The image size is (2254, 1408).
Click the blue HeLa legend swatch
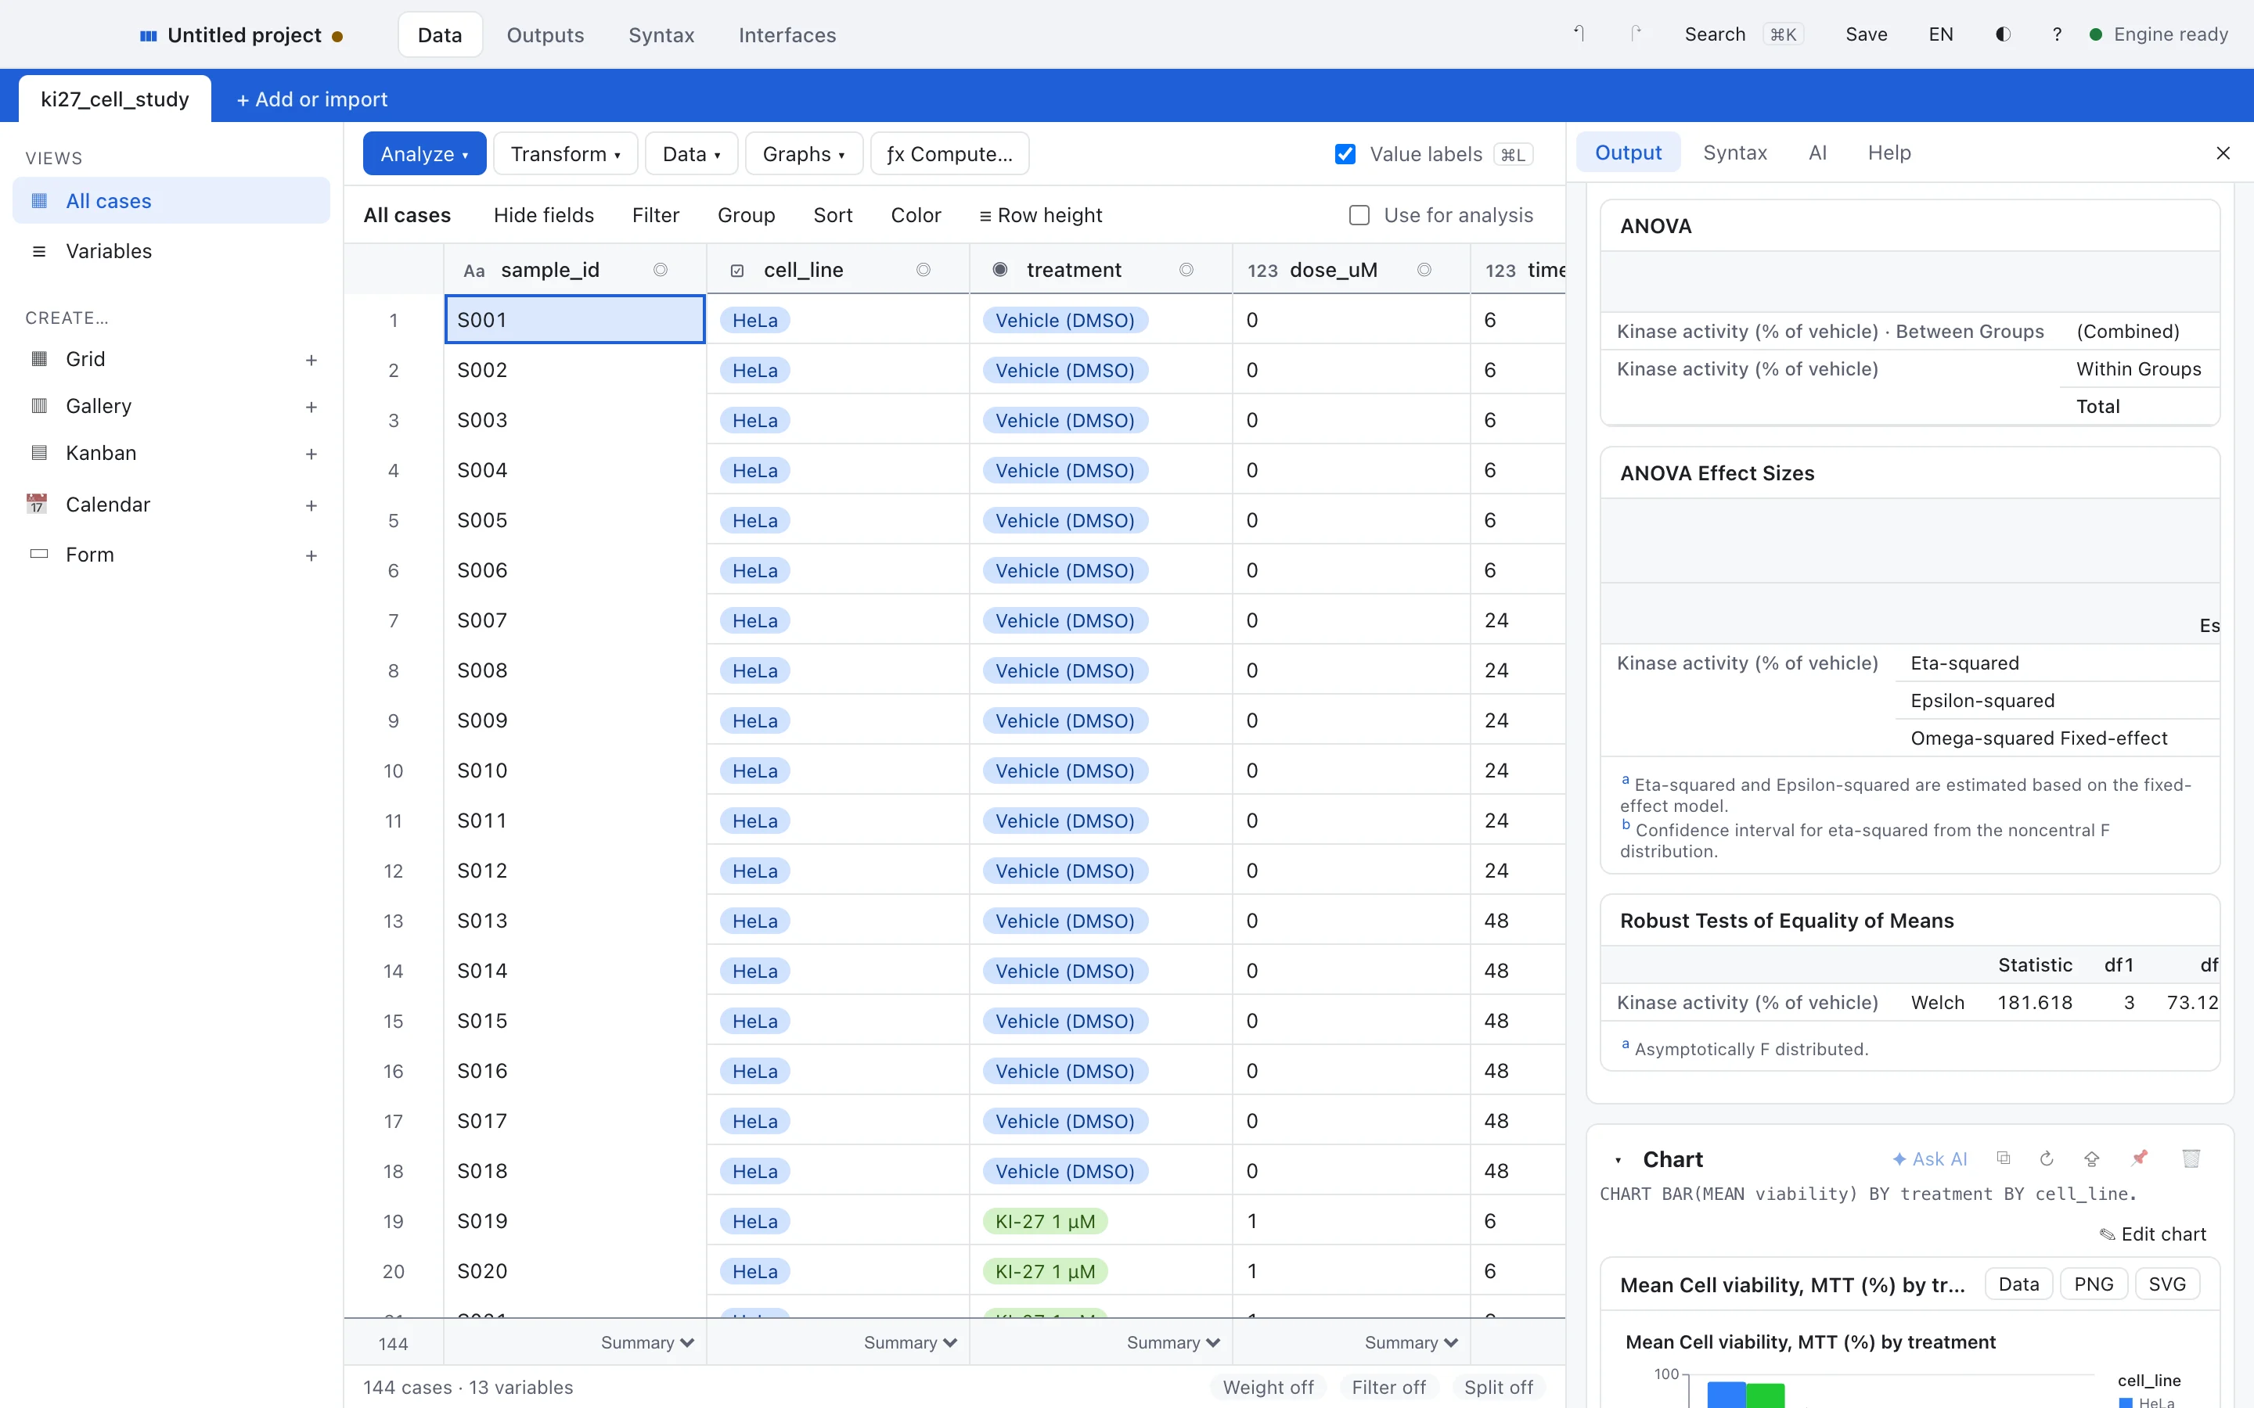[2126, 1402]
